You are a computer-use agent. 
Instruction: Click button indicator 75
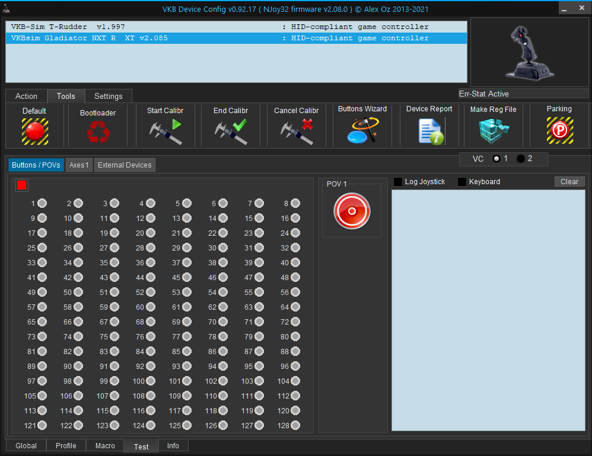(114, 336)
